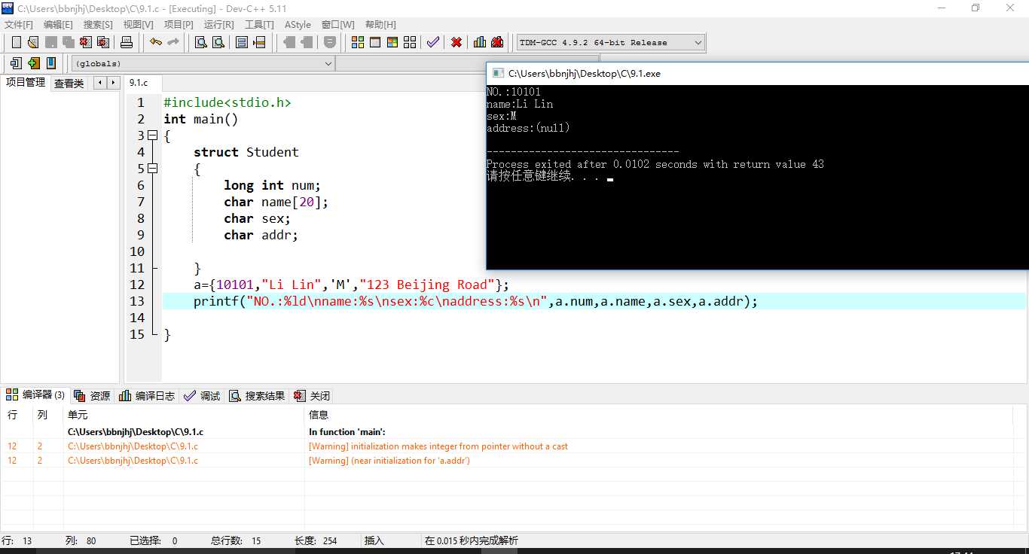Screen dimensions: 1029x554
Task: Switch to the 搜索结果 bottom tab
Action: click(x=257, y=395)
